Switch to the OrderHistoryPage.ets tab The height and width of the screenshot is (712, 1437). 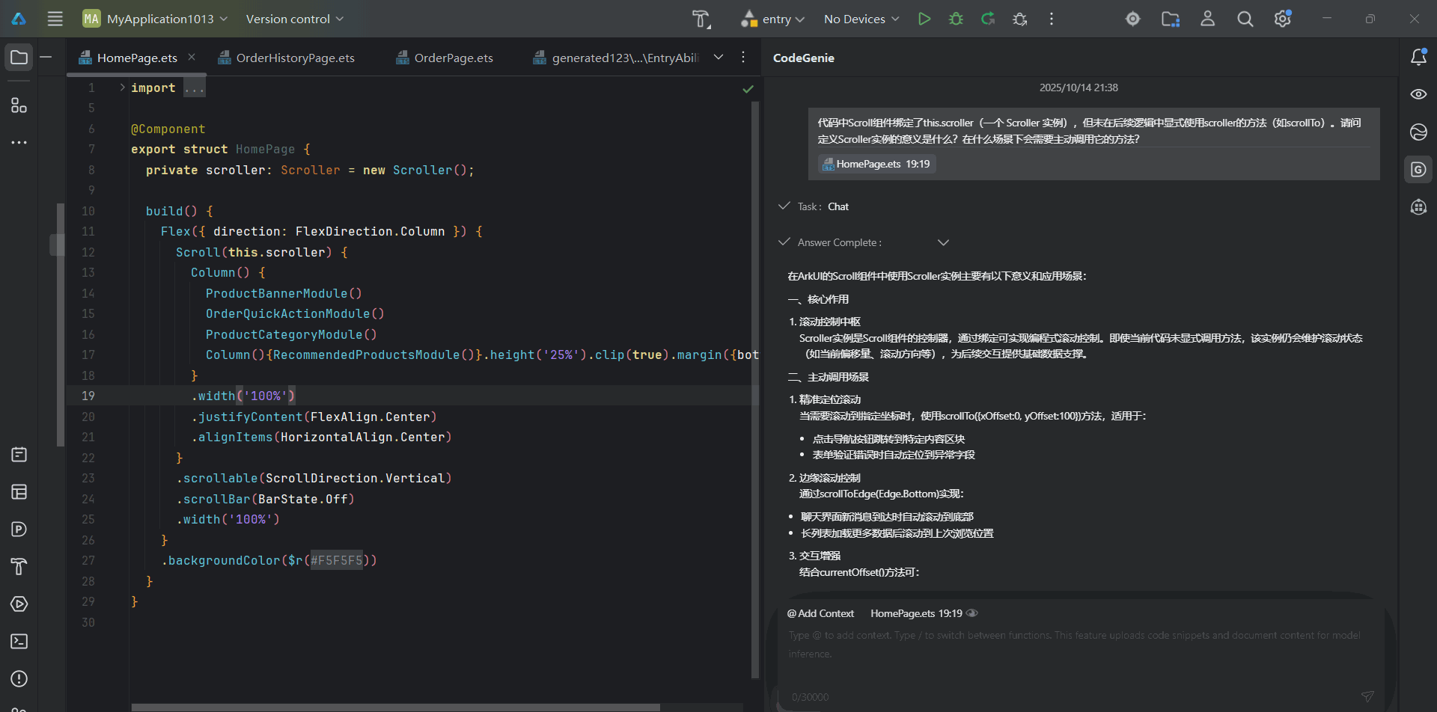[295, 58]
